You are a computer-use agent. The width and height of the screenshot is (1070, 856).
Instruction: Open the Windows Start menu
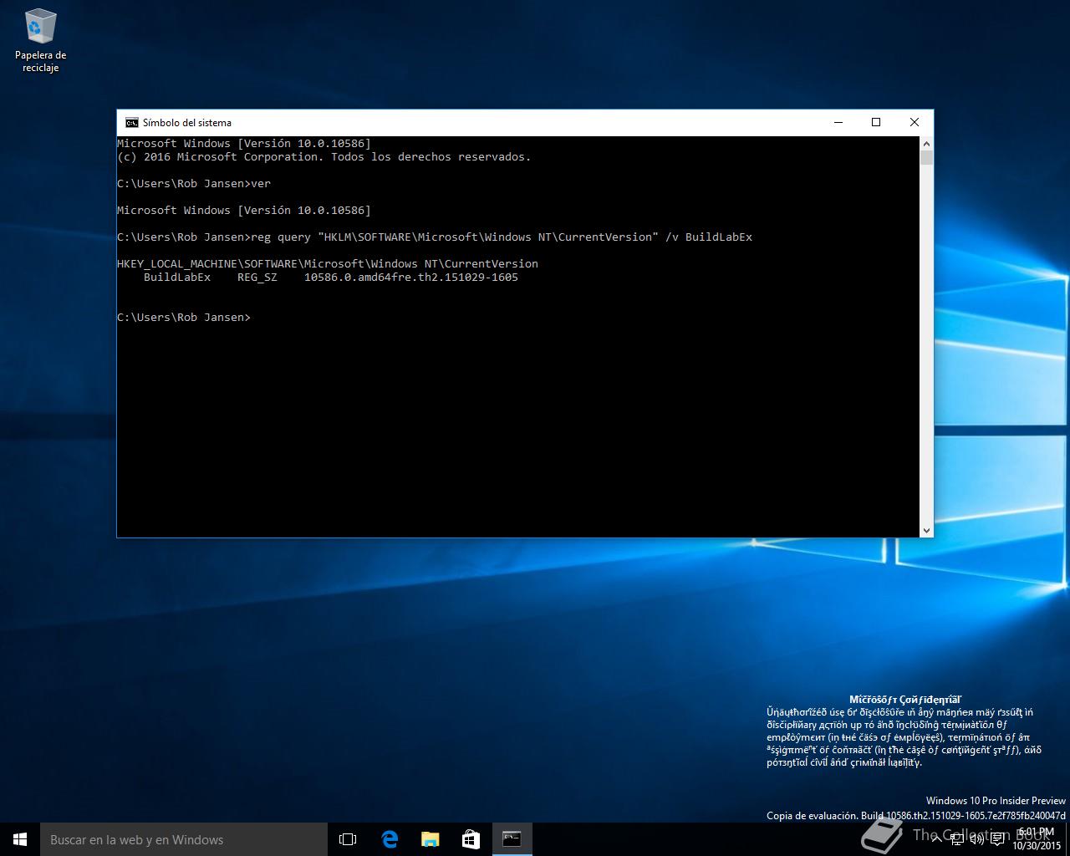point(20,839)
